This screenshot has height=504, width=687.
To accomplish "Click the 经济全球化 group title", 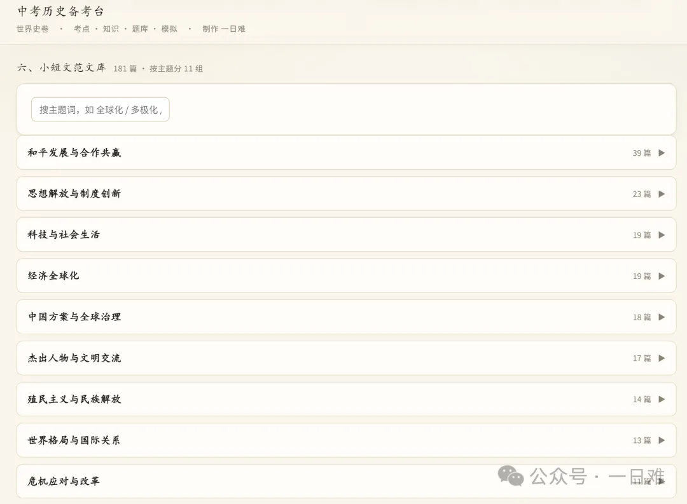I will click(53, 275).
